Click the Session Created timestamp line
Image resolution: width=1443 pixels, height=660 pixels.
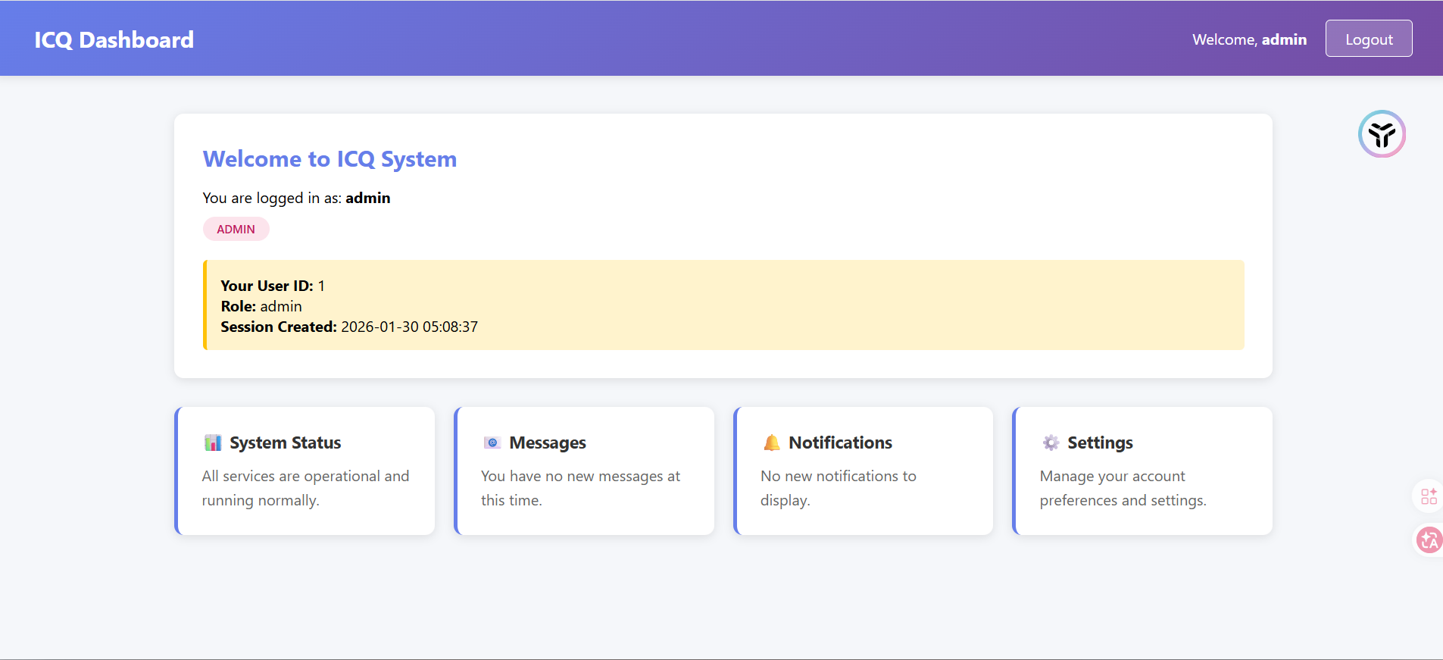[349, 327]
